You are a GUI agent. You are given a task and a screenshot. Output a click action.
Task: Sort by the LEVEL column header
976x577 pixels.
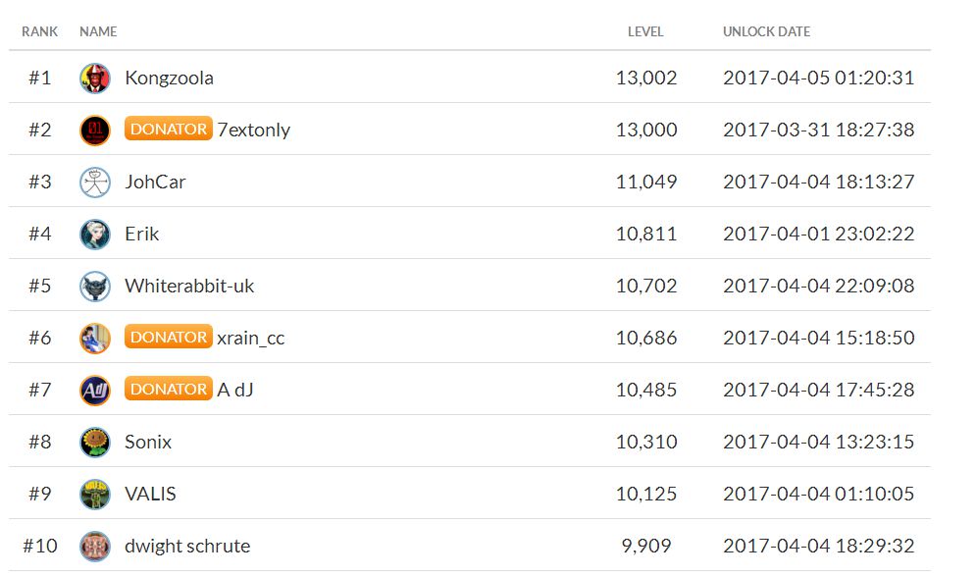point(648,30)
